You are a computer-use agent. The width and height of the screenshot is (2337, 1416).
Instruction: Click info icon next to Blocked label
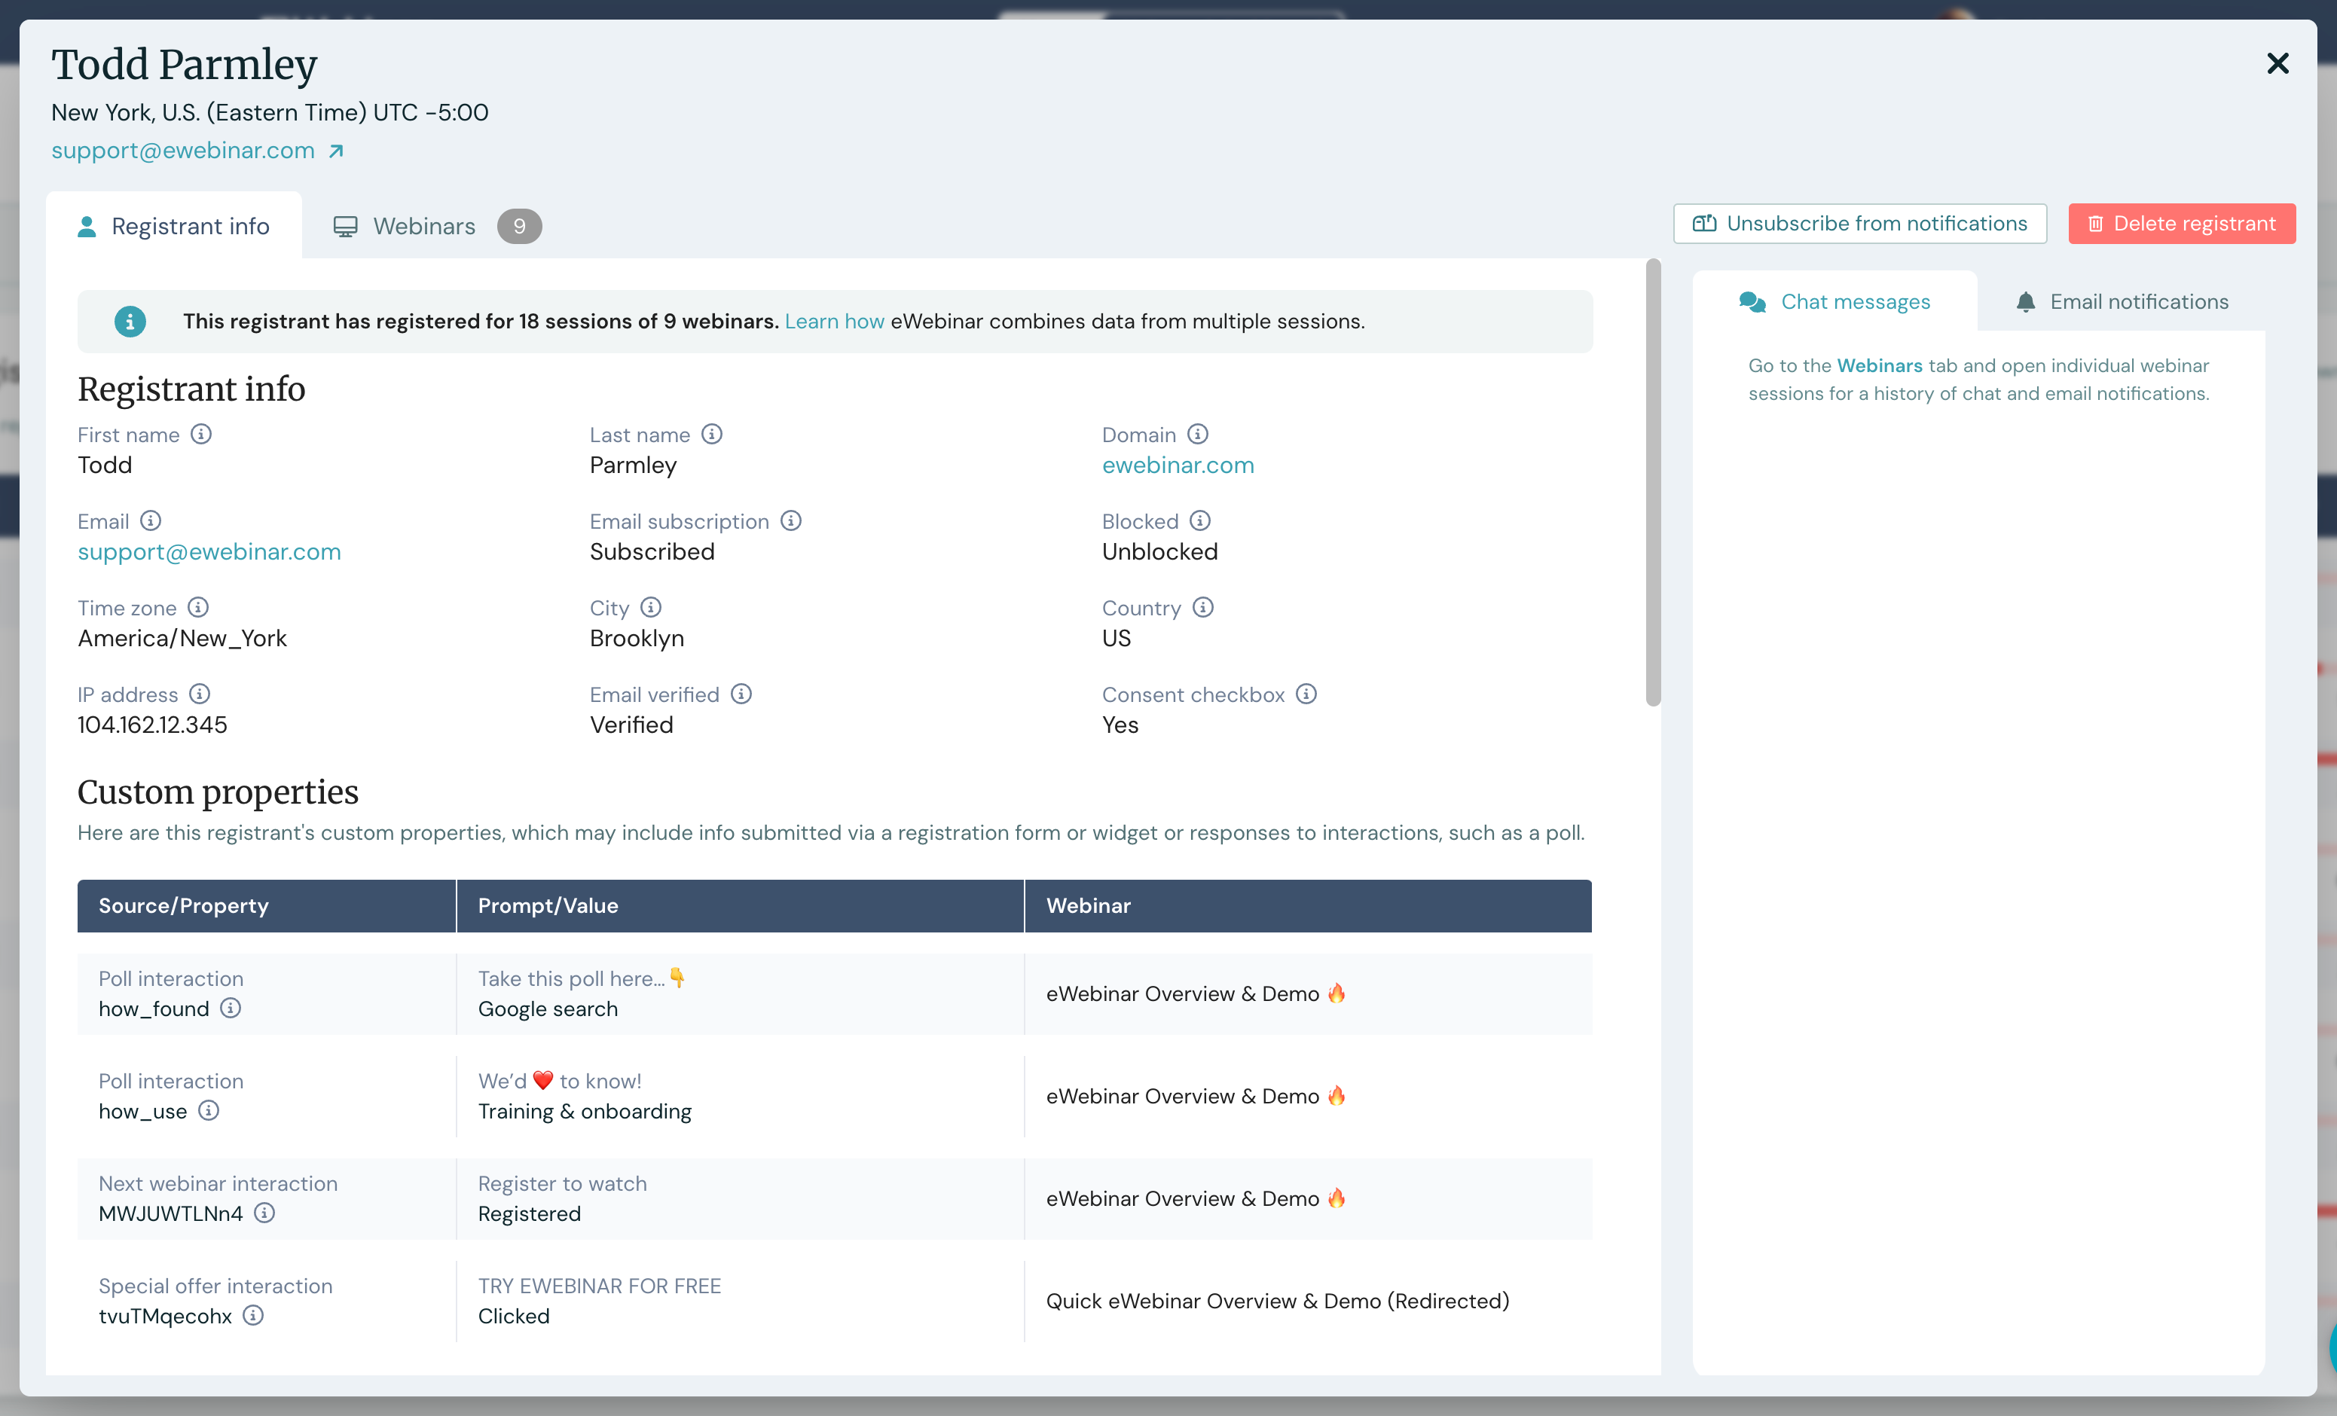point(1200,520)
